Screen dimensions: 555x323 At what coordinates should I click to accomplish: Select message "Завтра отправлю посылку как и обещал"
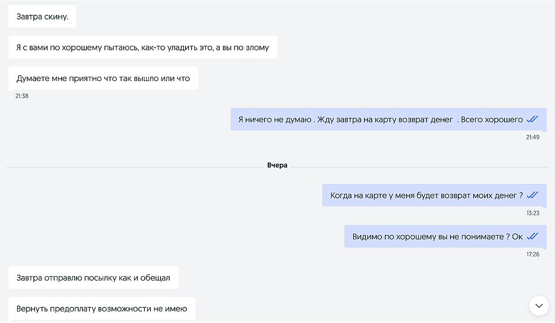pyautogui.click(x=93, y=278)
